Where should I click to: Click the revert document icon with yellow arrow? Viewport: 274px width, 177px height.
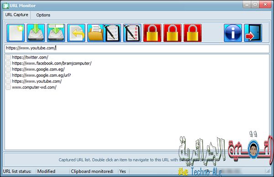point(76,33)
